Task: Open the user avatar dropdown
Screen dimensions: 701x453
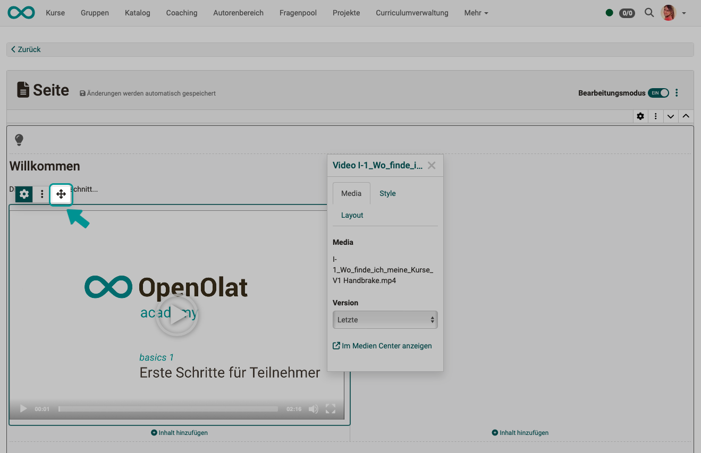Action: point(673,13)
